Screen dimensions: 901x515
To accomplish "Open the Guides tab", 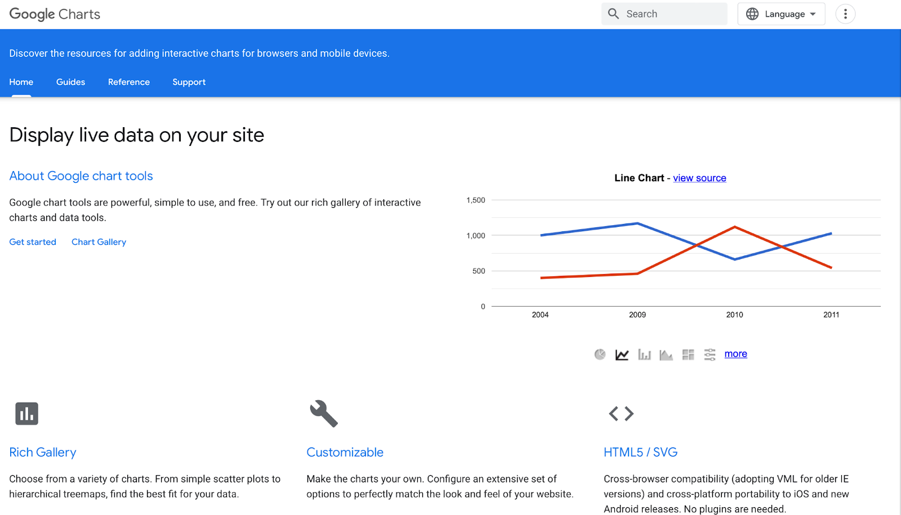I will (x=70, y=82).
